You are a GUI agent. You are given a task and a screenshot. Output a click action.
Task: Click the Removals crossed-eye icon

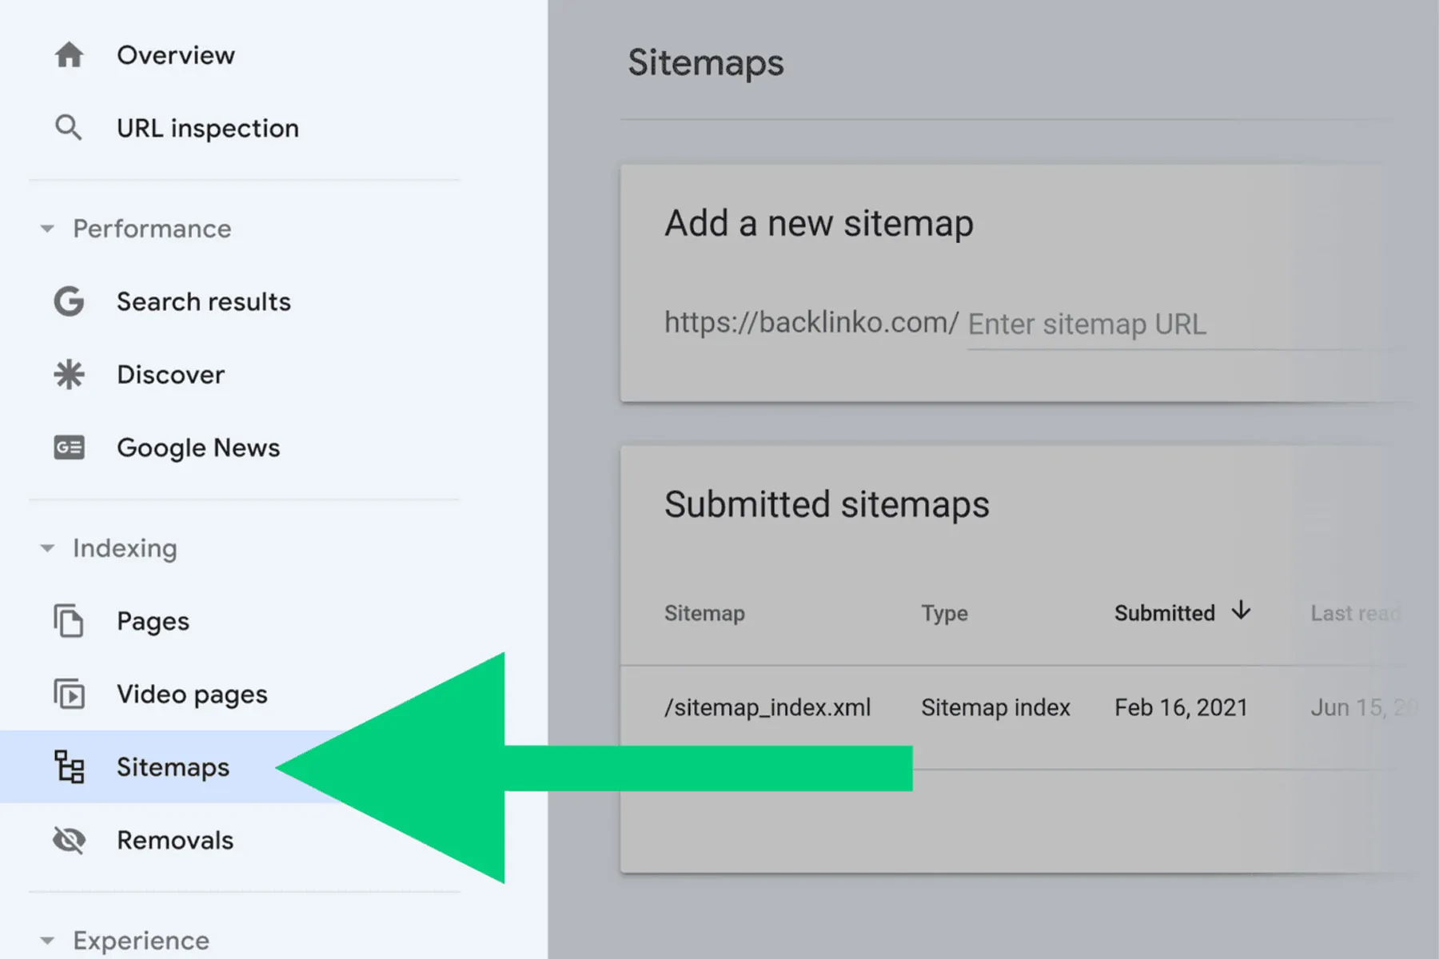[x=69, y=840]
